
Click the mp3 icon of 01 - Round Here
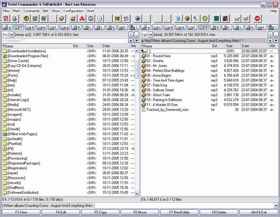click(x=143, y=56)
